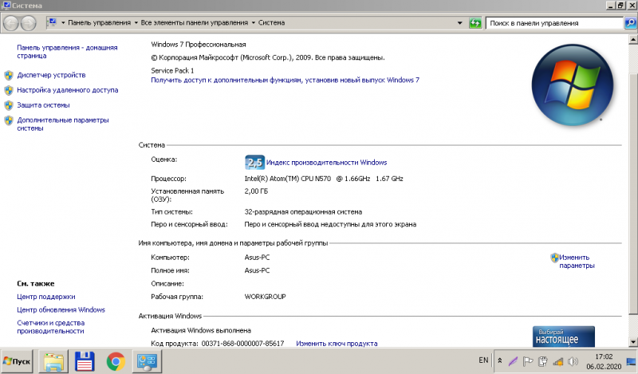This screenshot has width=638, height=374.
Task: Click the Show desktop icon at taskbar end
Action: click(632, 361)
